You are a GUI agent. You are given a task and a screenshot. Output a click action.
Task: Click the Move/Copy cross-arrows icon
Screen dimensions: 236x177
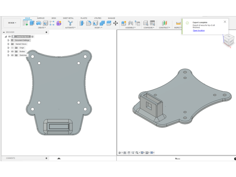coord(115,23)
